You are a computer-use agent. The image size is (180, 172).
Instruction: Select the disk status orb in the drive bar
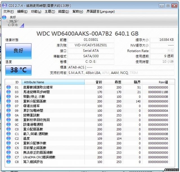[x=4, y=17]
